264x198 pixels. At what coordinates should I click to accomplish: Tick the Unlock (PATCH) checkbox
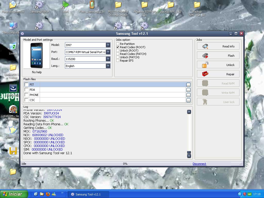pos(118,57)
